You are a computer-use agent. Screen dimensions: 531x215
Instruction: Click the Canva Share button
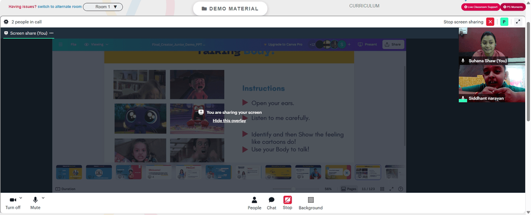[x=393, y=44]
